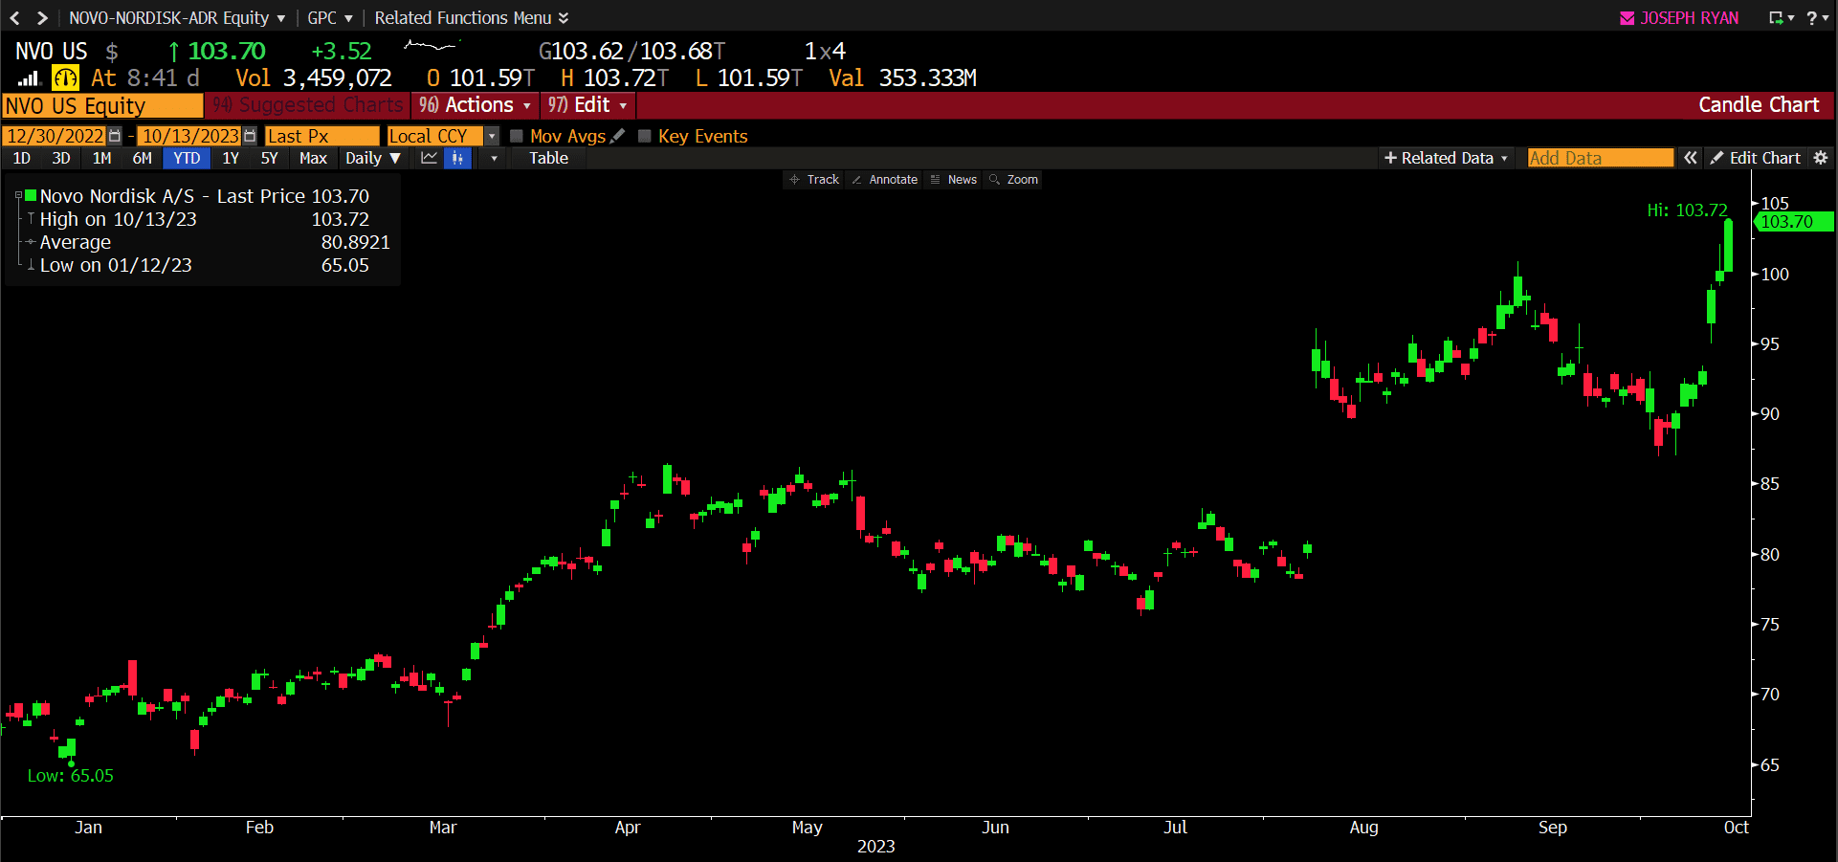Click the Last Px field
1838x862 pixels.
tap(322, 136)
